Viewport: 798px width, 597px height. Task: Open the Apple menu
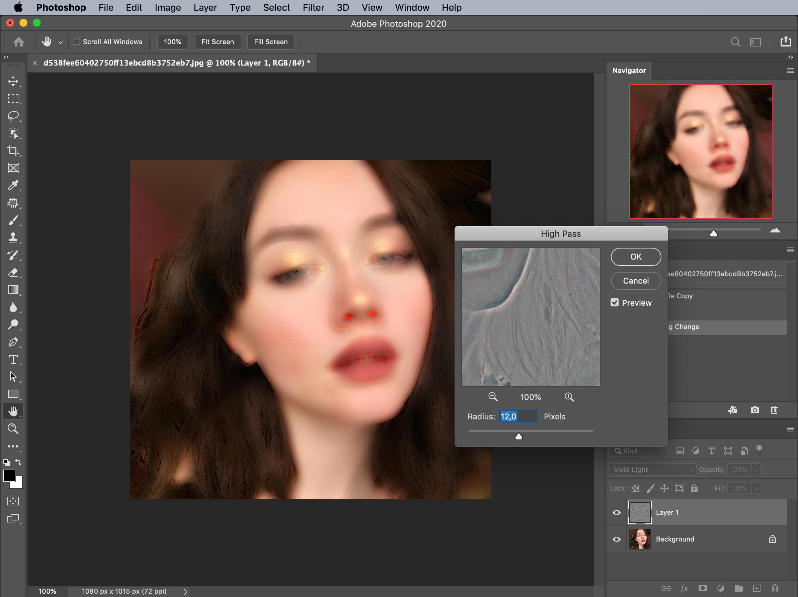18,7
